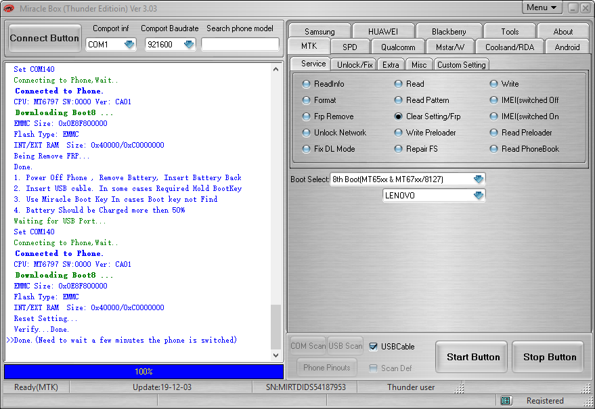Switch to the MTK tab
This screenshot has width=595, height=409.
pos(309,46)
